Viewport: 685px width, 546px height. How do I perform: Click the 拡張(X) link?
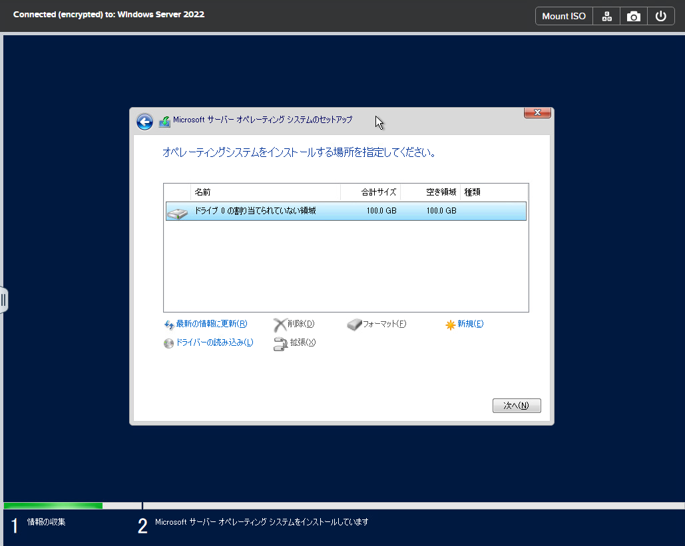click(303, 342)
